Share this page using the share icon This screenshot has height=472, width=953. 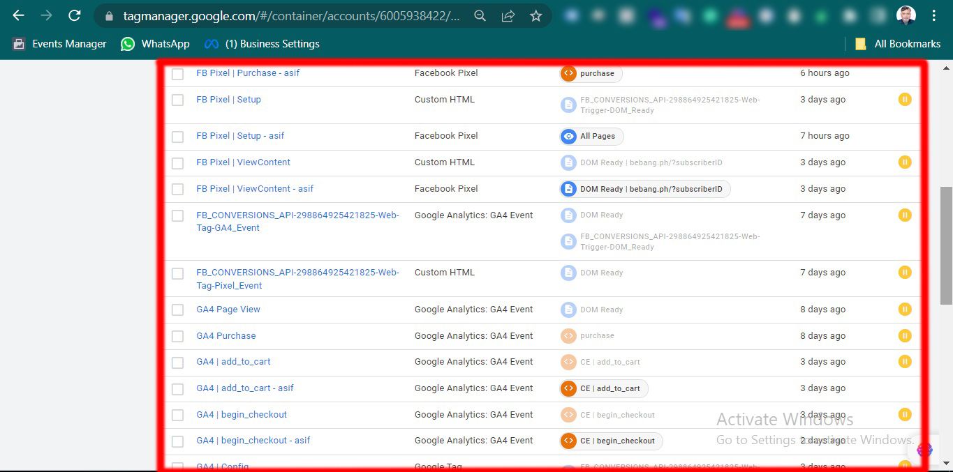click(x=508, y=15)
